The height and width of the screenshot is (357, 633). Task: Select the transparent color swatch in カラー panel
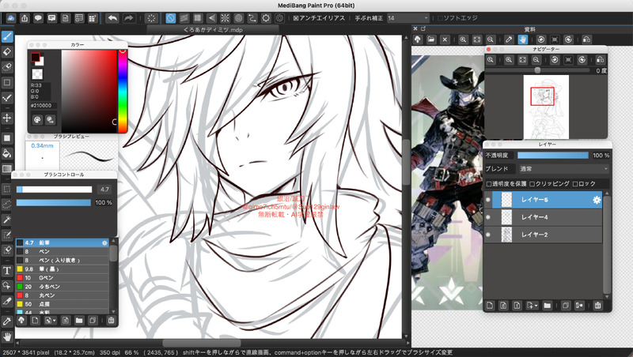[x=37, y=73]
